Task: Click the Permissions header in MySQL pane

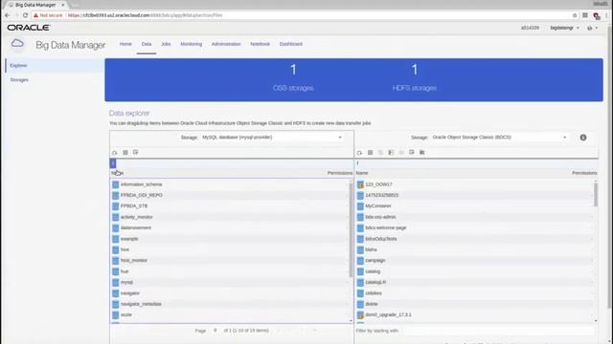Action: pos(340,173)
